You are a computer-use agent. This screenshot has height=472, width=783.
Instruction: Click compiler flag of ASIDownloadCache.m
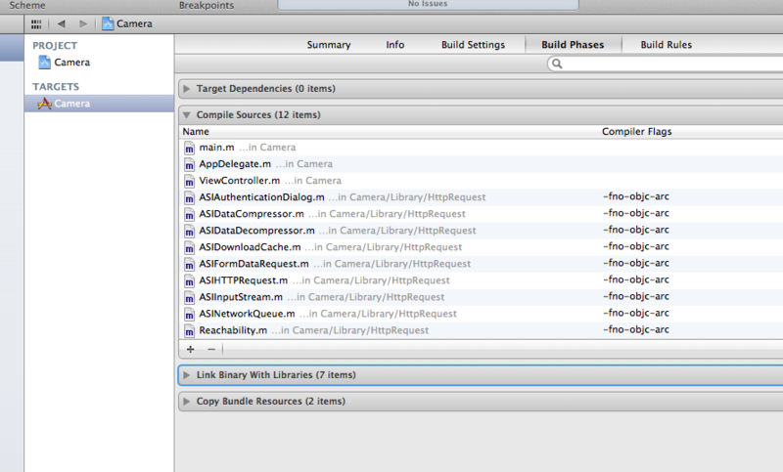click(635, 246)
